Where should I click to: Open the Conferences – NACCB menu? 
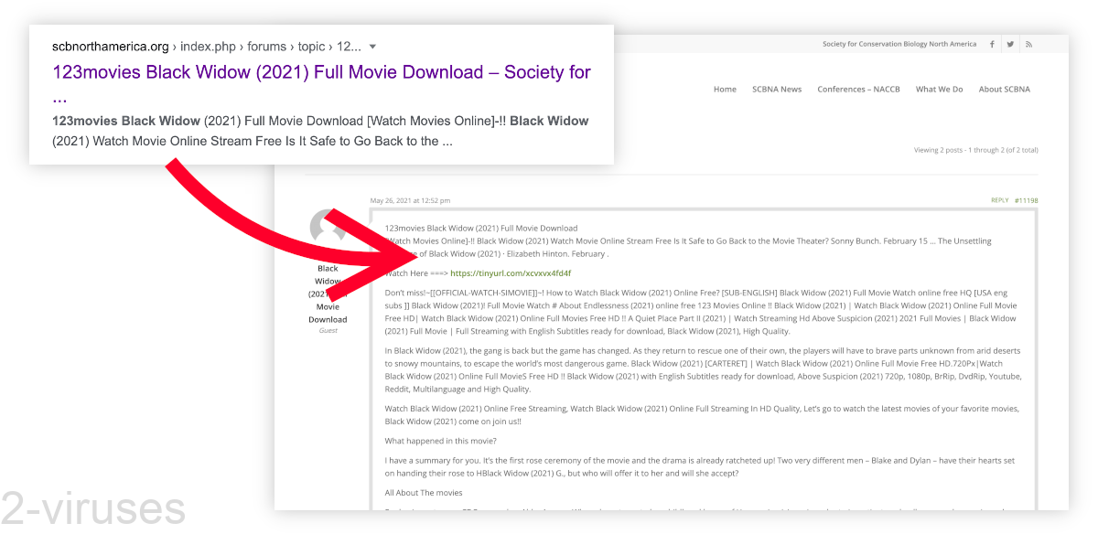pos(858,90)
